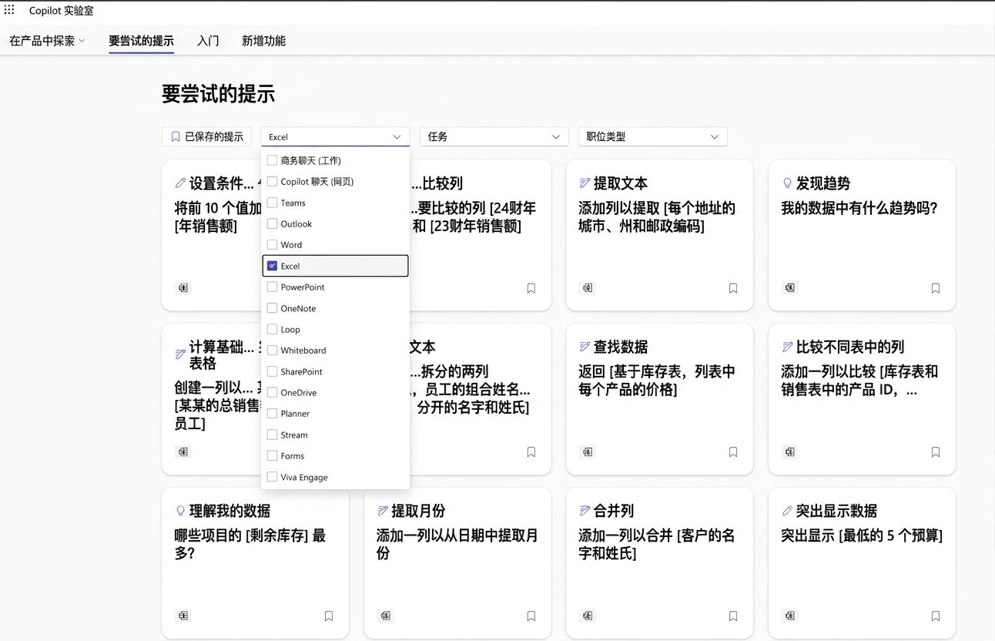
Task: Bookmark the 比较不同表中的列 prompt card
Action: click(x=936, y=452)
